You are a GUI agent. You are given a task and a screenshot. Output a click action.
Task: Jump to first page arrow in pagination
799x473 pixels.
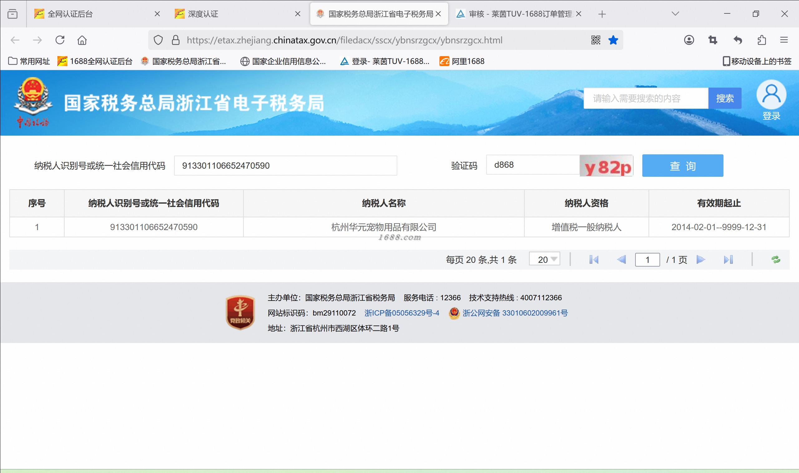594,259
